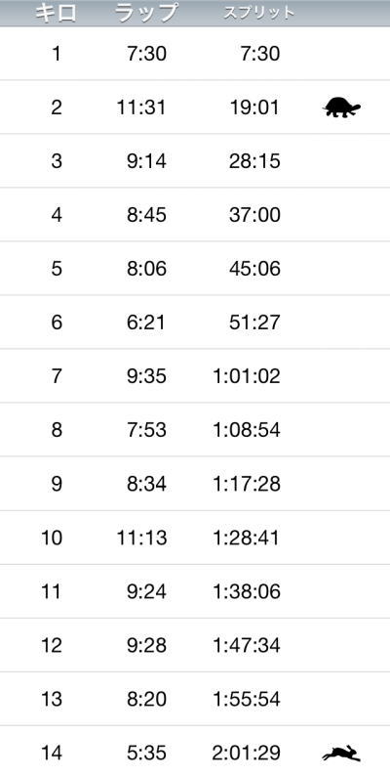Open kilometer 4 row with lap 8:45
Screen dimensions: 390x777
click(x=195, y=215)
